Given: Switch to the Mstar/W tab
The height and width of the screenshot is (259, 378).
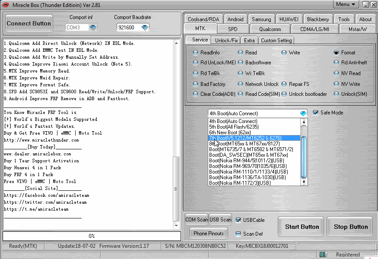Looking at the screenshot, I should click(358, 29).
